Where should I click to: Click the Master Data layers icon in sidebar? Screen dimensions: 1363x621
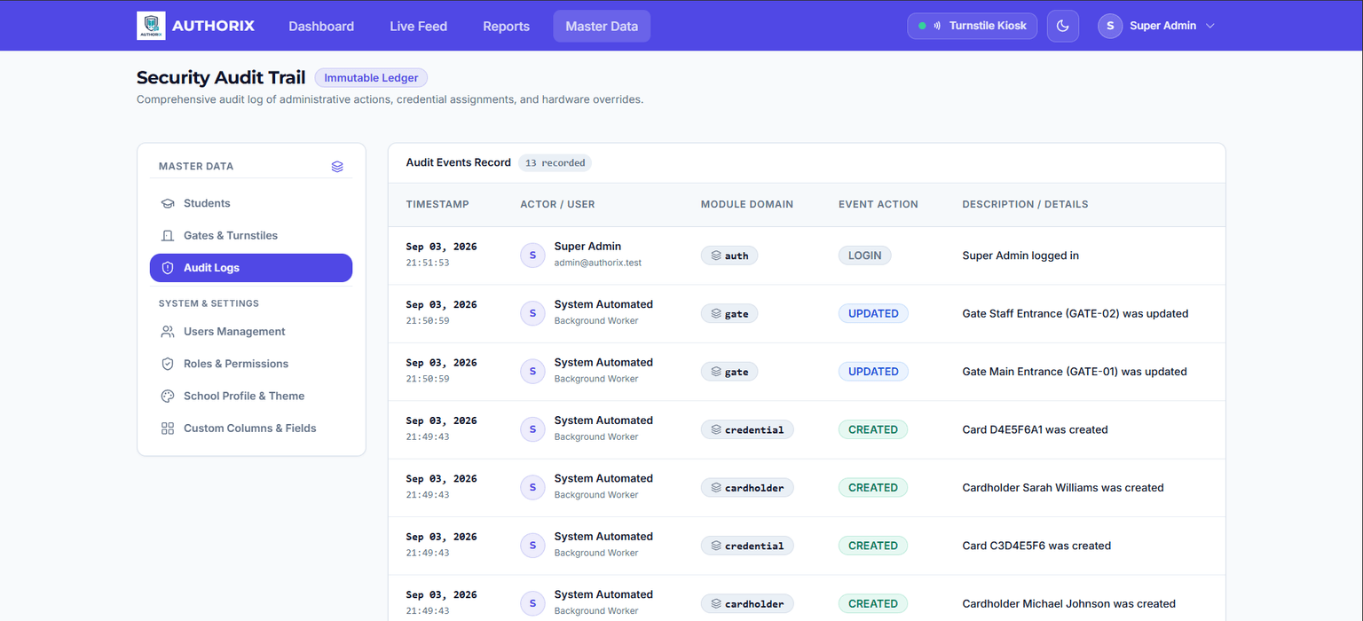coord(337,166)
